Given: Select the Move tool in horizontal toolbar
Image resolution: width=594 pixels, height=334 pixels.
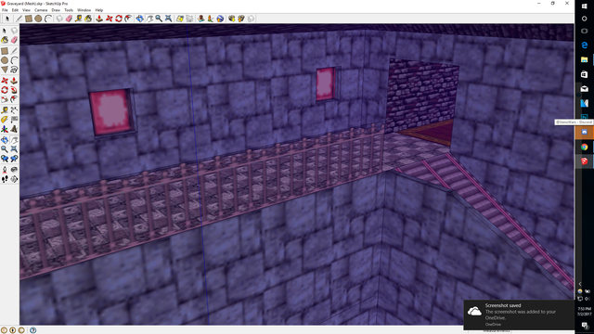Looking at the screenshot, I should [x=110, y=19].
